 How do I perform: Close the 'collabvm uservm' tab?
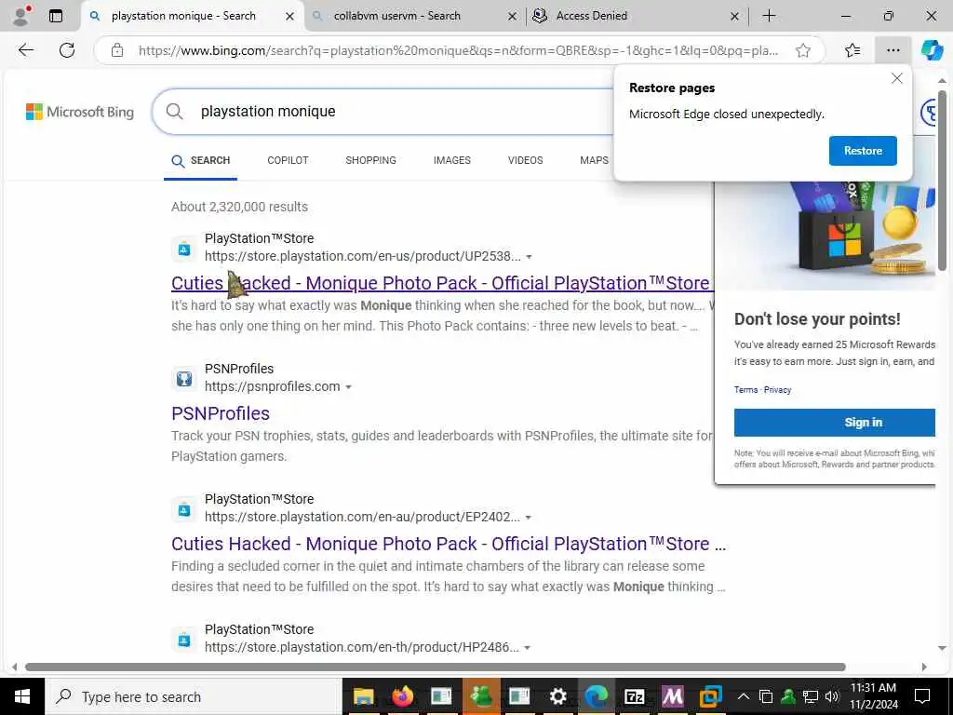pyautogui.click(x=513, y=17)
